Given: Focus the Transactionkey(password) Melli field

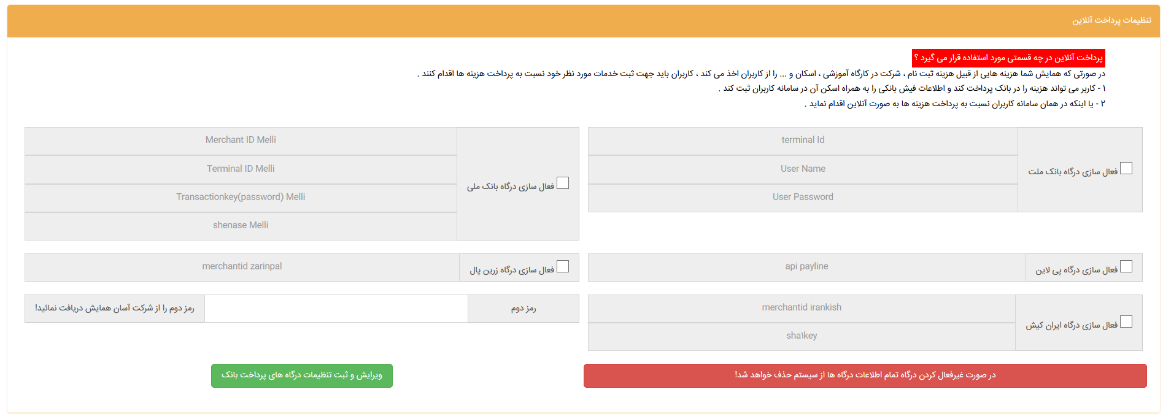Looking at the screenshot, I should (x=241, y=197).
